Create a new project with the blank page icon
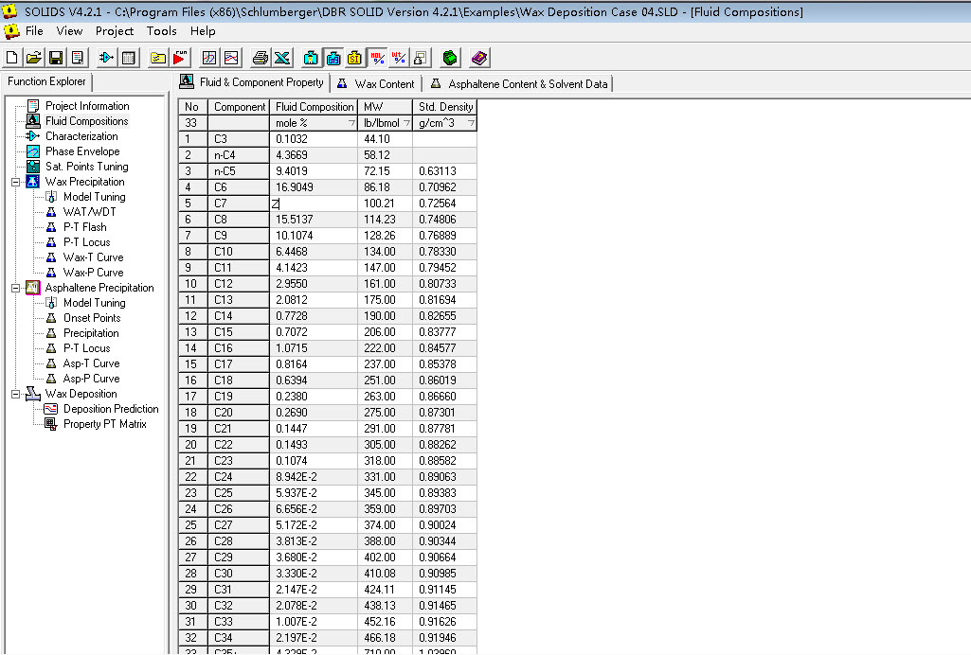This screenshot has height=655, width=971. (11, 58)
